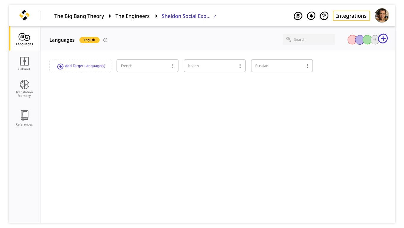Select the purple member avatar
Viewport: 404px width, 228px height.
click(360, 40)
